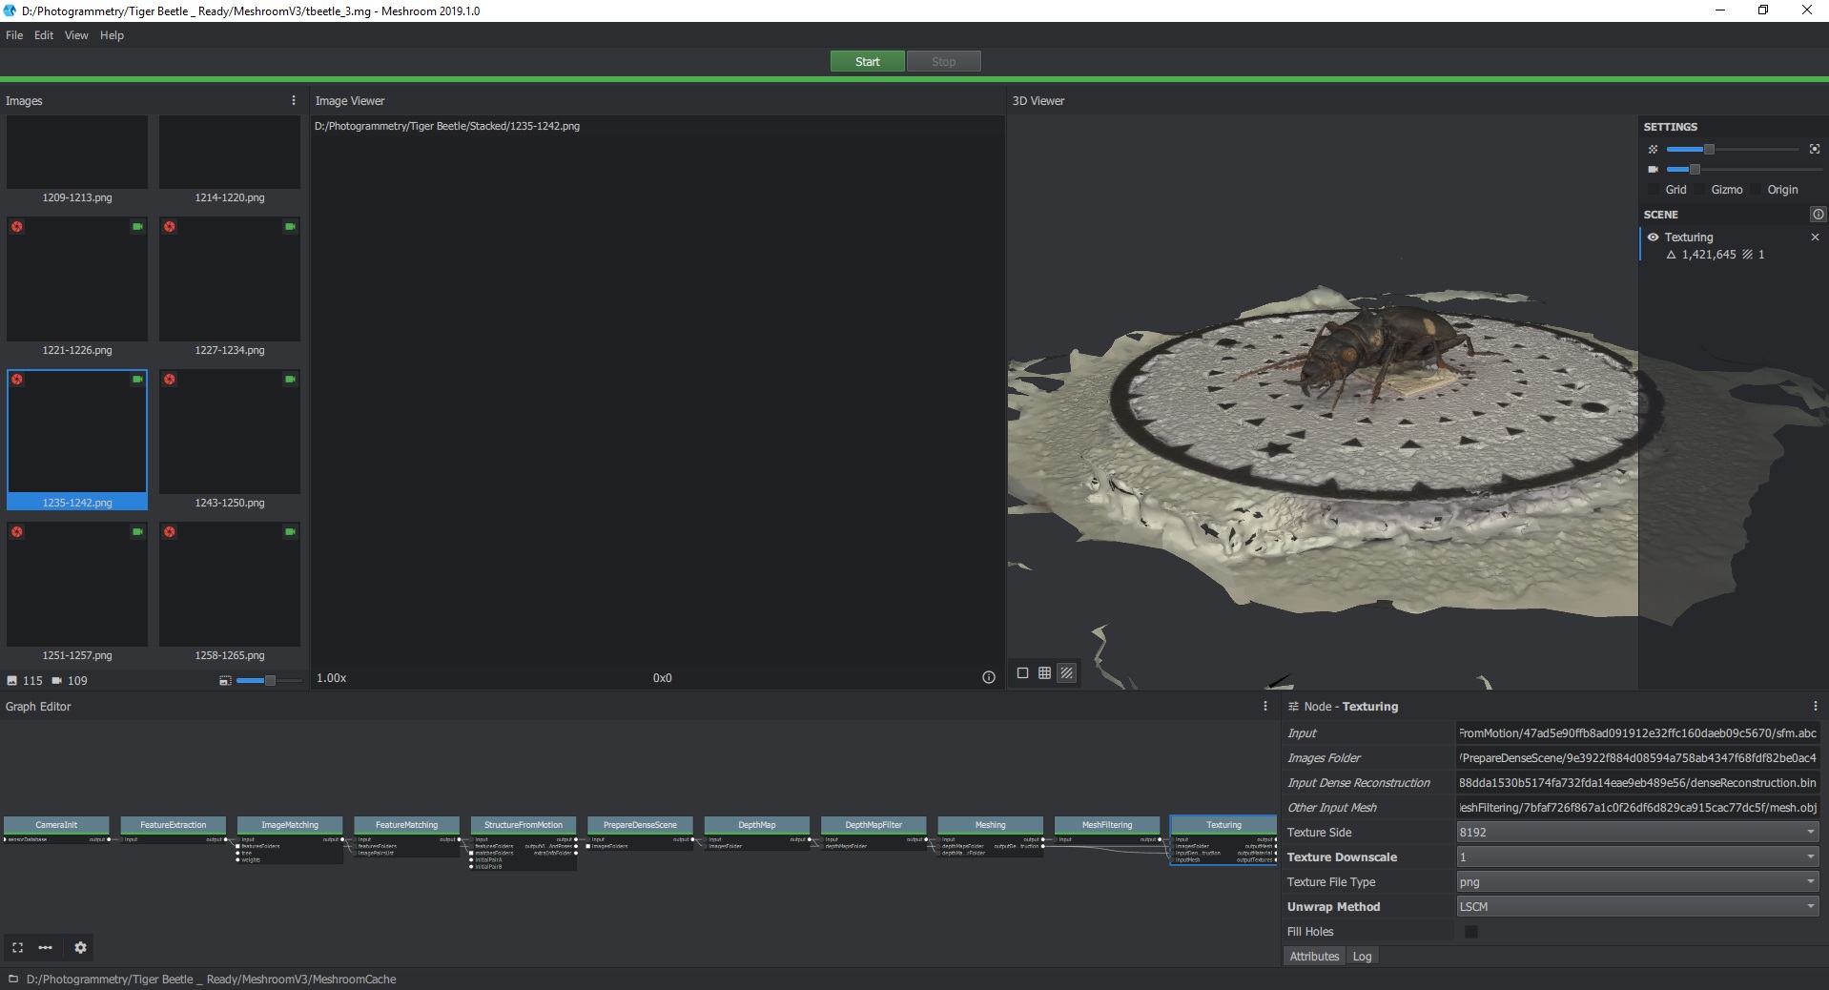This screenshot has width=1829, height=990.
Task: Enable the Grid checkbox
Action: pos(1655,190)
